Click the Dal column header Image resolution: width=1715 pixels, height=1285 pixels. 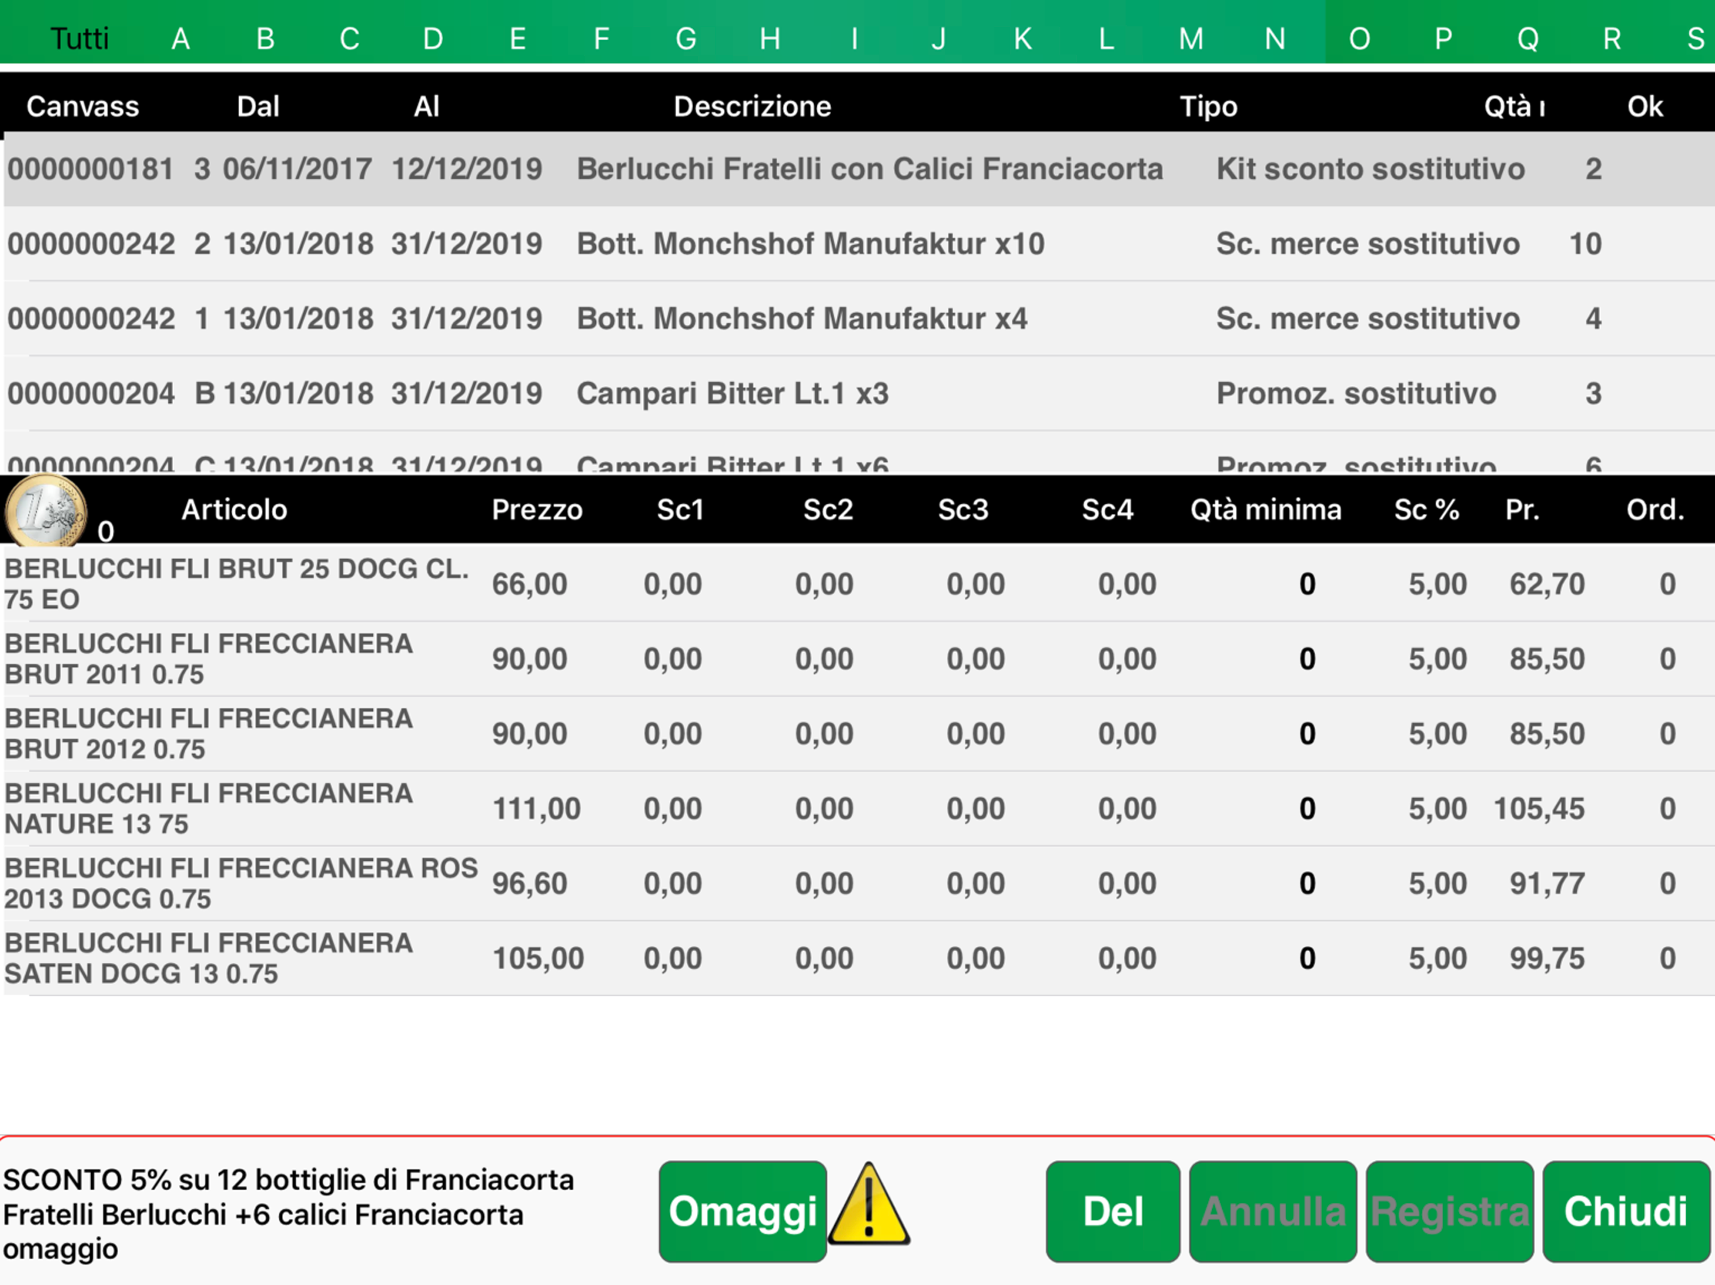(x=258, y=106)
